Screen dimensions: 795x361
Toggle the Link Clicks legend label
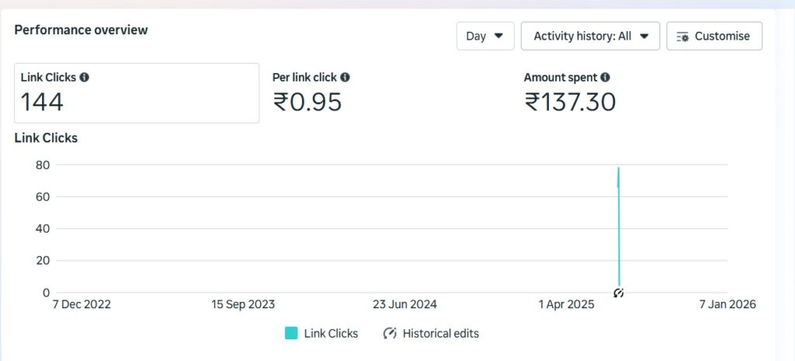tap(331, 333)
